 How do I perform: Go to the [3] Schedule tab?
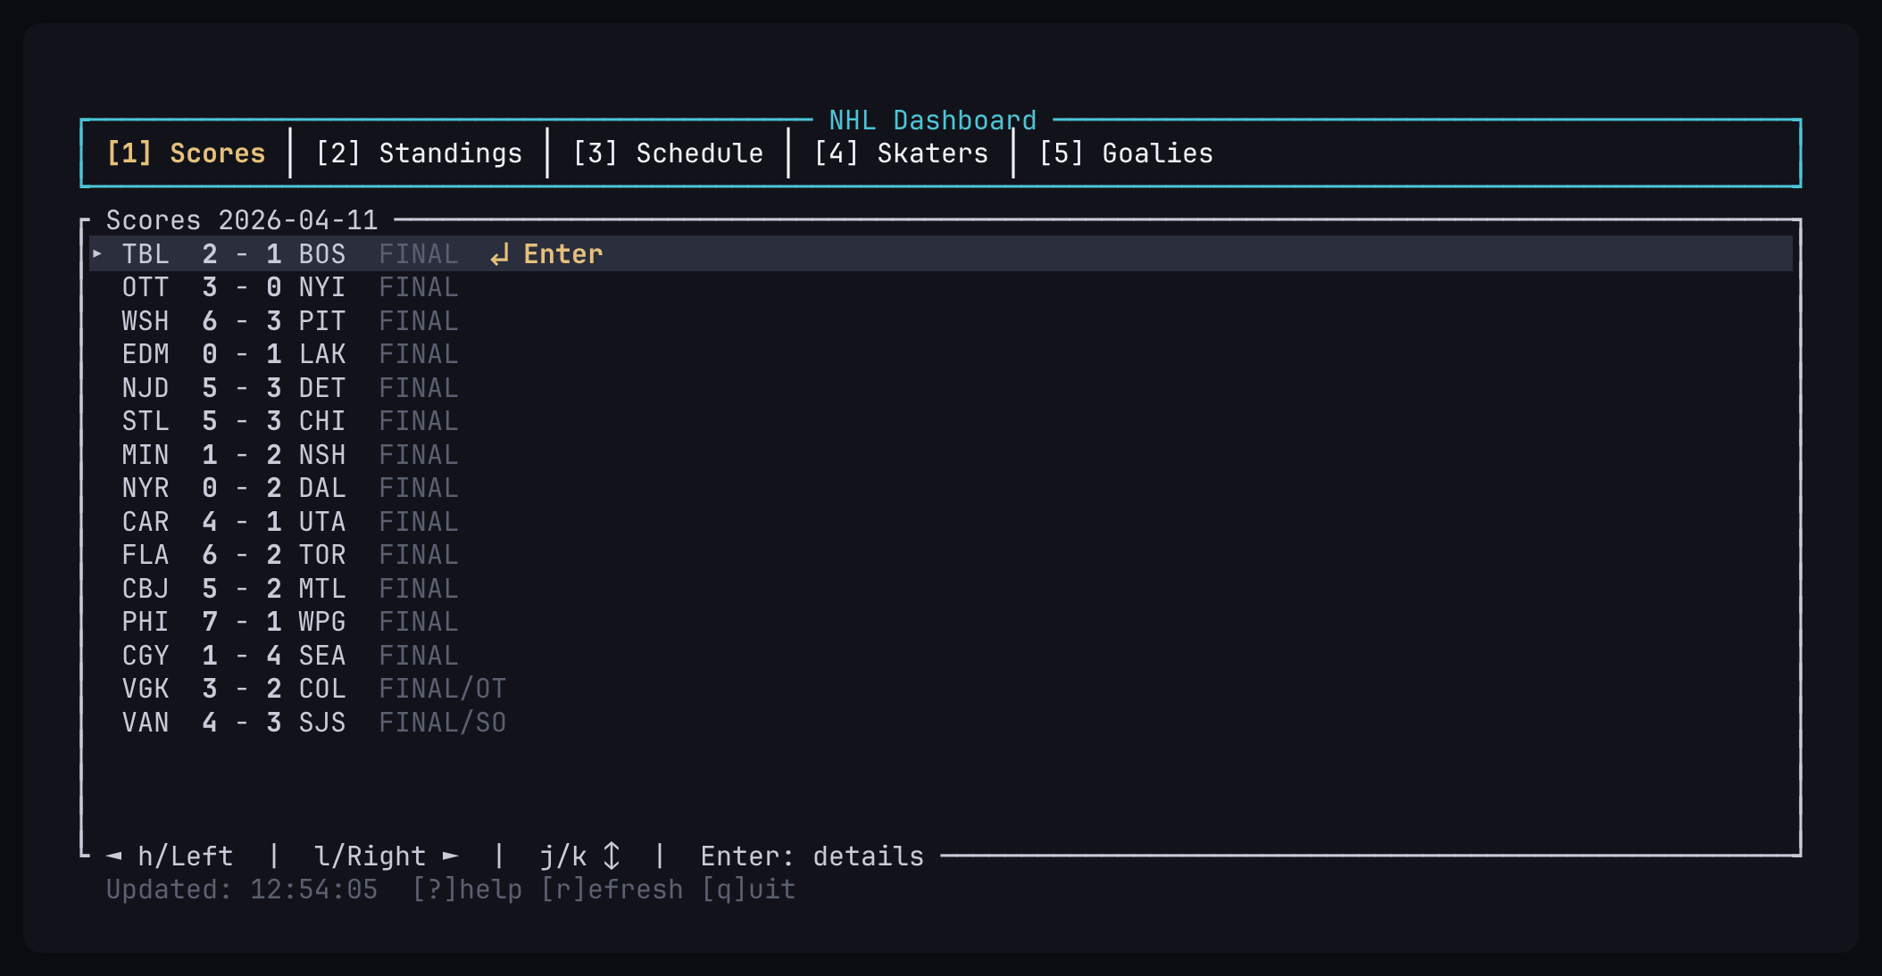[668, 153]
